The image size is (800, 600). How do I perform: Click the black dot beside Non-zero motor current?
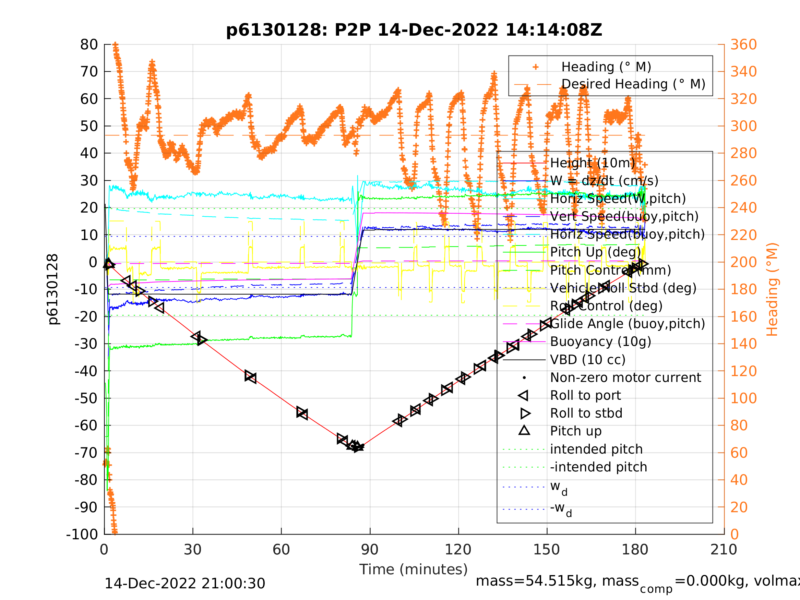524,378
